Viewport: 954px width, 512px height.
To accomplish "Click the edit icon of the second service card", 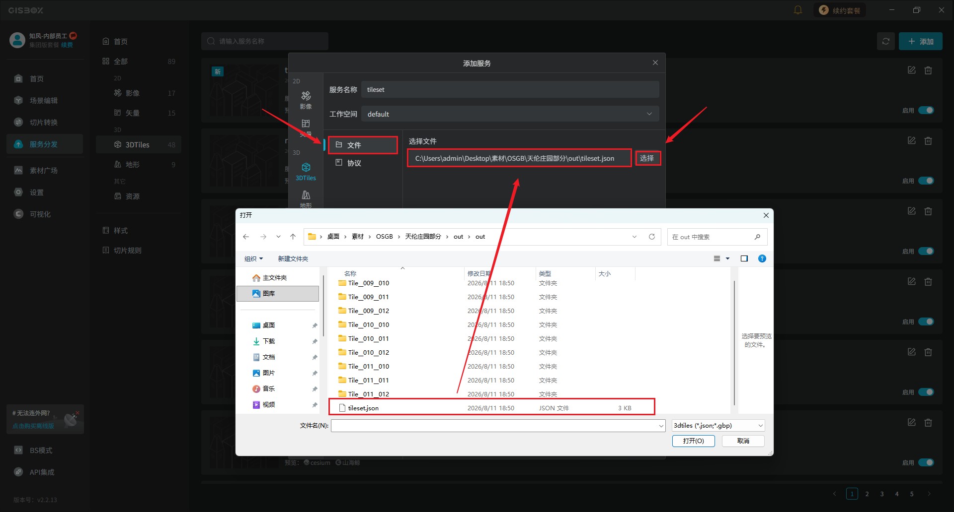I will tap(912, 140).
